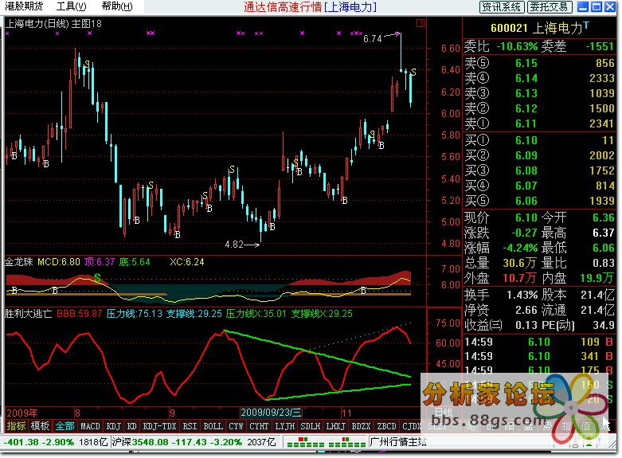The height and width of the screenshot is (458, 622).
Task: Click the 600021 上海电力 stock title
Action: (x=537, y=28)
